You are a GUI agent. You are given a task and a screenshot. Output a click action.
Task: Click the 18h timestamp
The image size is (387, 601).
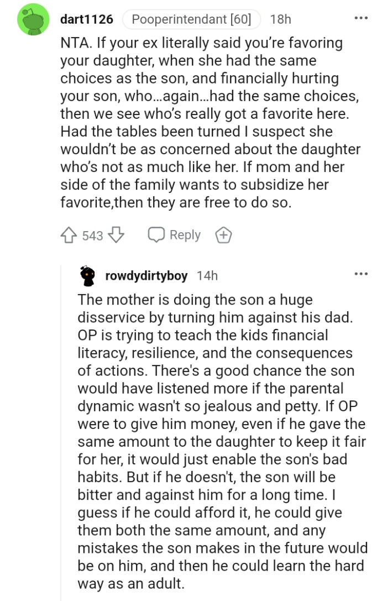click(280, 19)
